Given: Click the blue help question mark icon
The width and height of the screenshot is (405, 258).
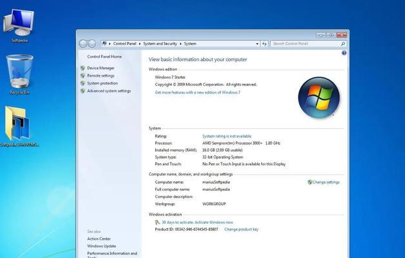Looking at the screenshot, I should click(x=344, y=52).
